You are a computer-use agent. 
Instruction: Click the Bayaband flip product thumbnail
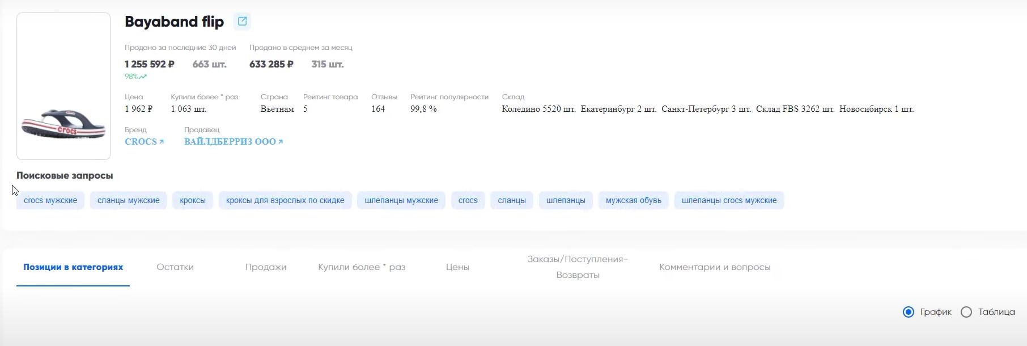(x=63, y=86)
